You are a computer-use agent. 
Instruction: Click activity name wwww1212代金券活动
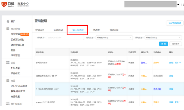pyautogui.click(x=45, y=102)
